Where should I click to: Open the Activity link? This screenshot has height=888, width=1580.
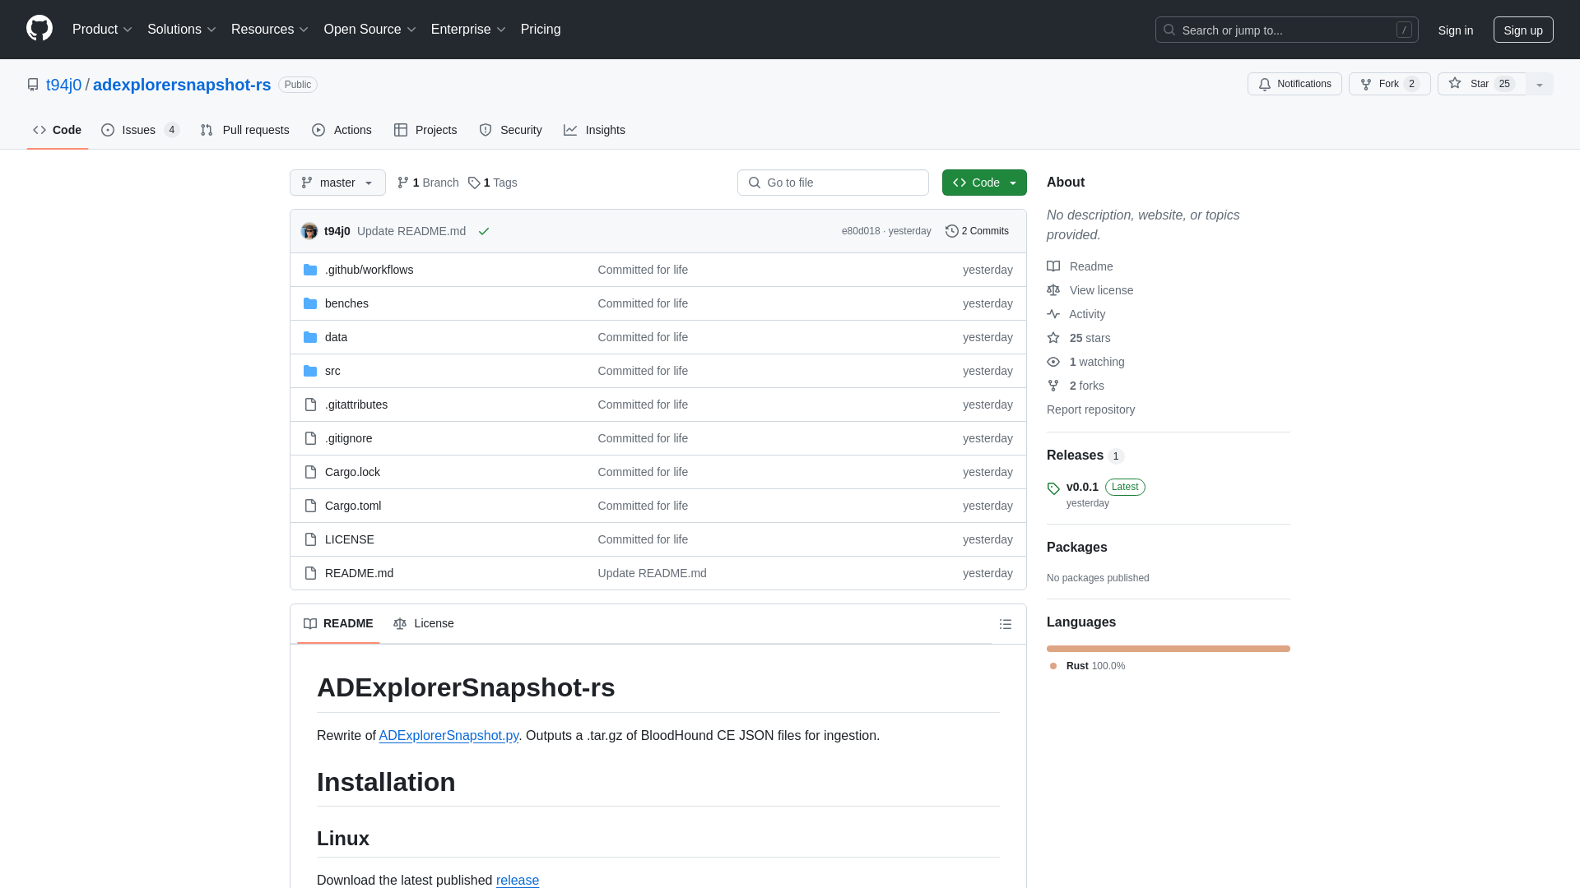(x=1076, y=314)
